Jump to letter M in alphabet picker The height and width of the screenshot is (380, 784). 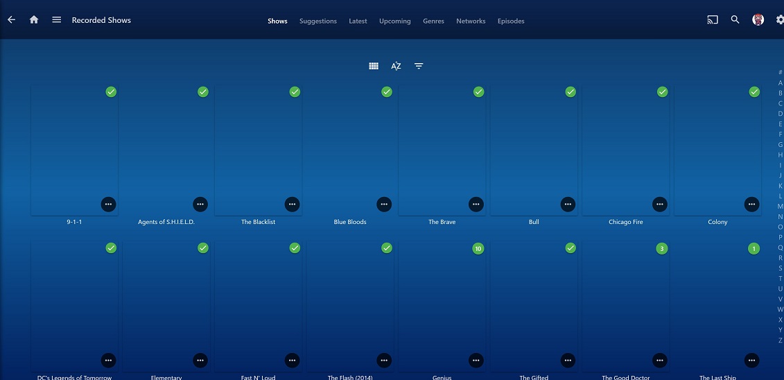pyautogui.click(x=780, y=207)
